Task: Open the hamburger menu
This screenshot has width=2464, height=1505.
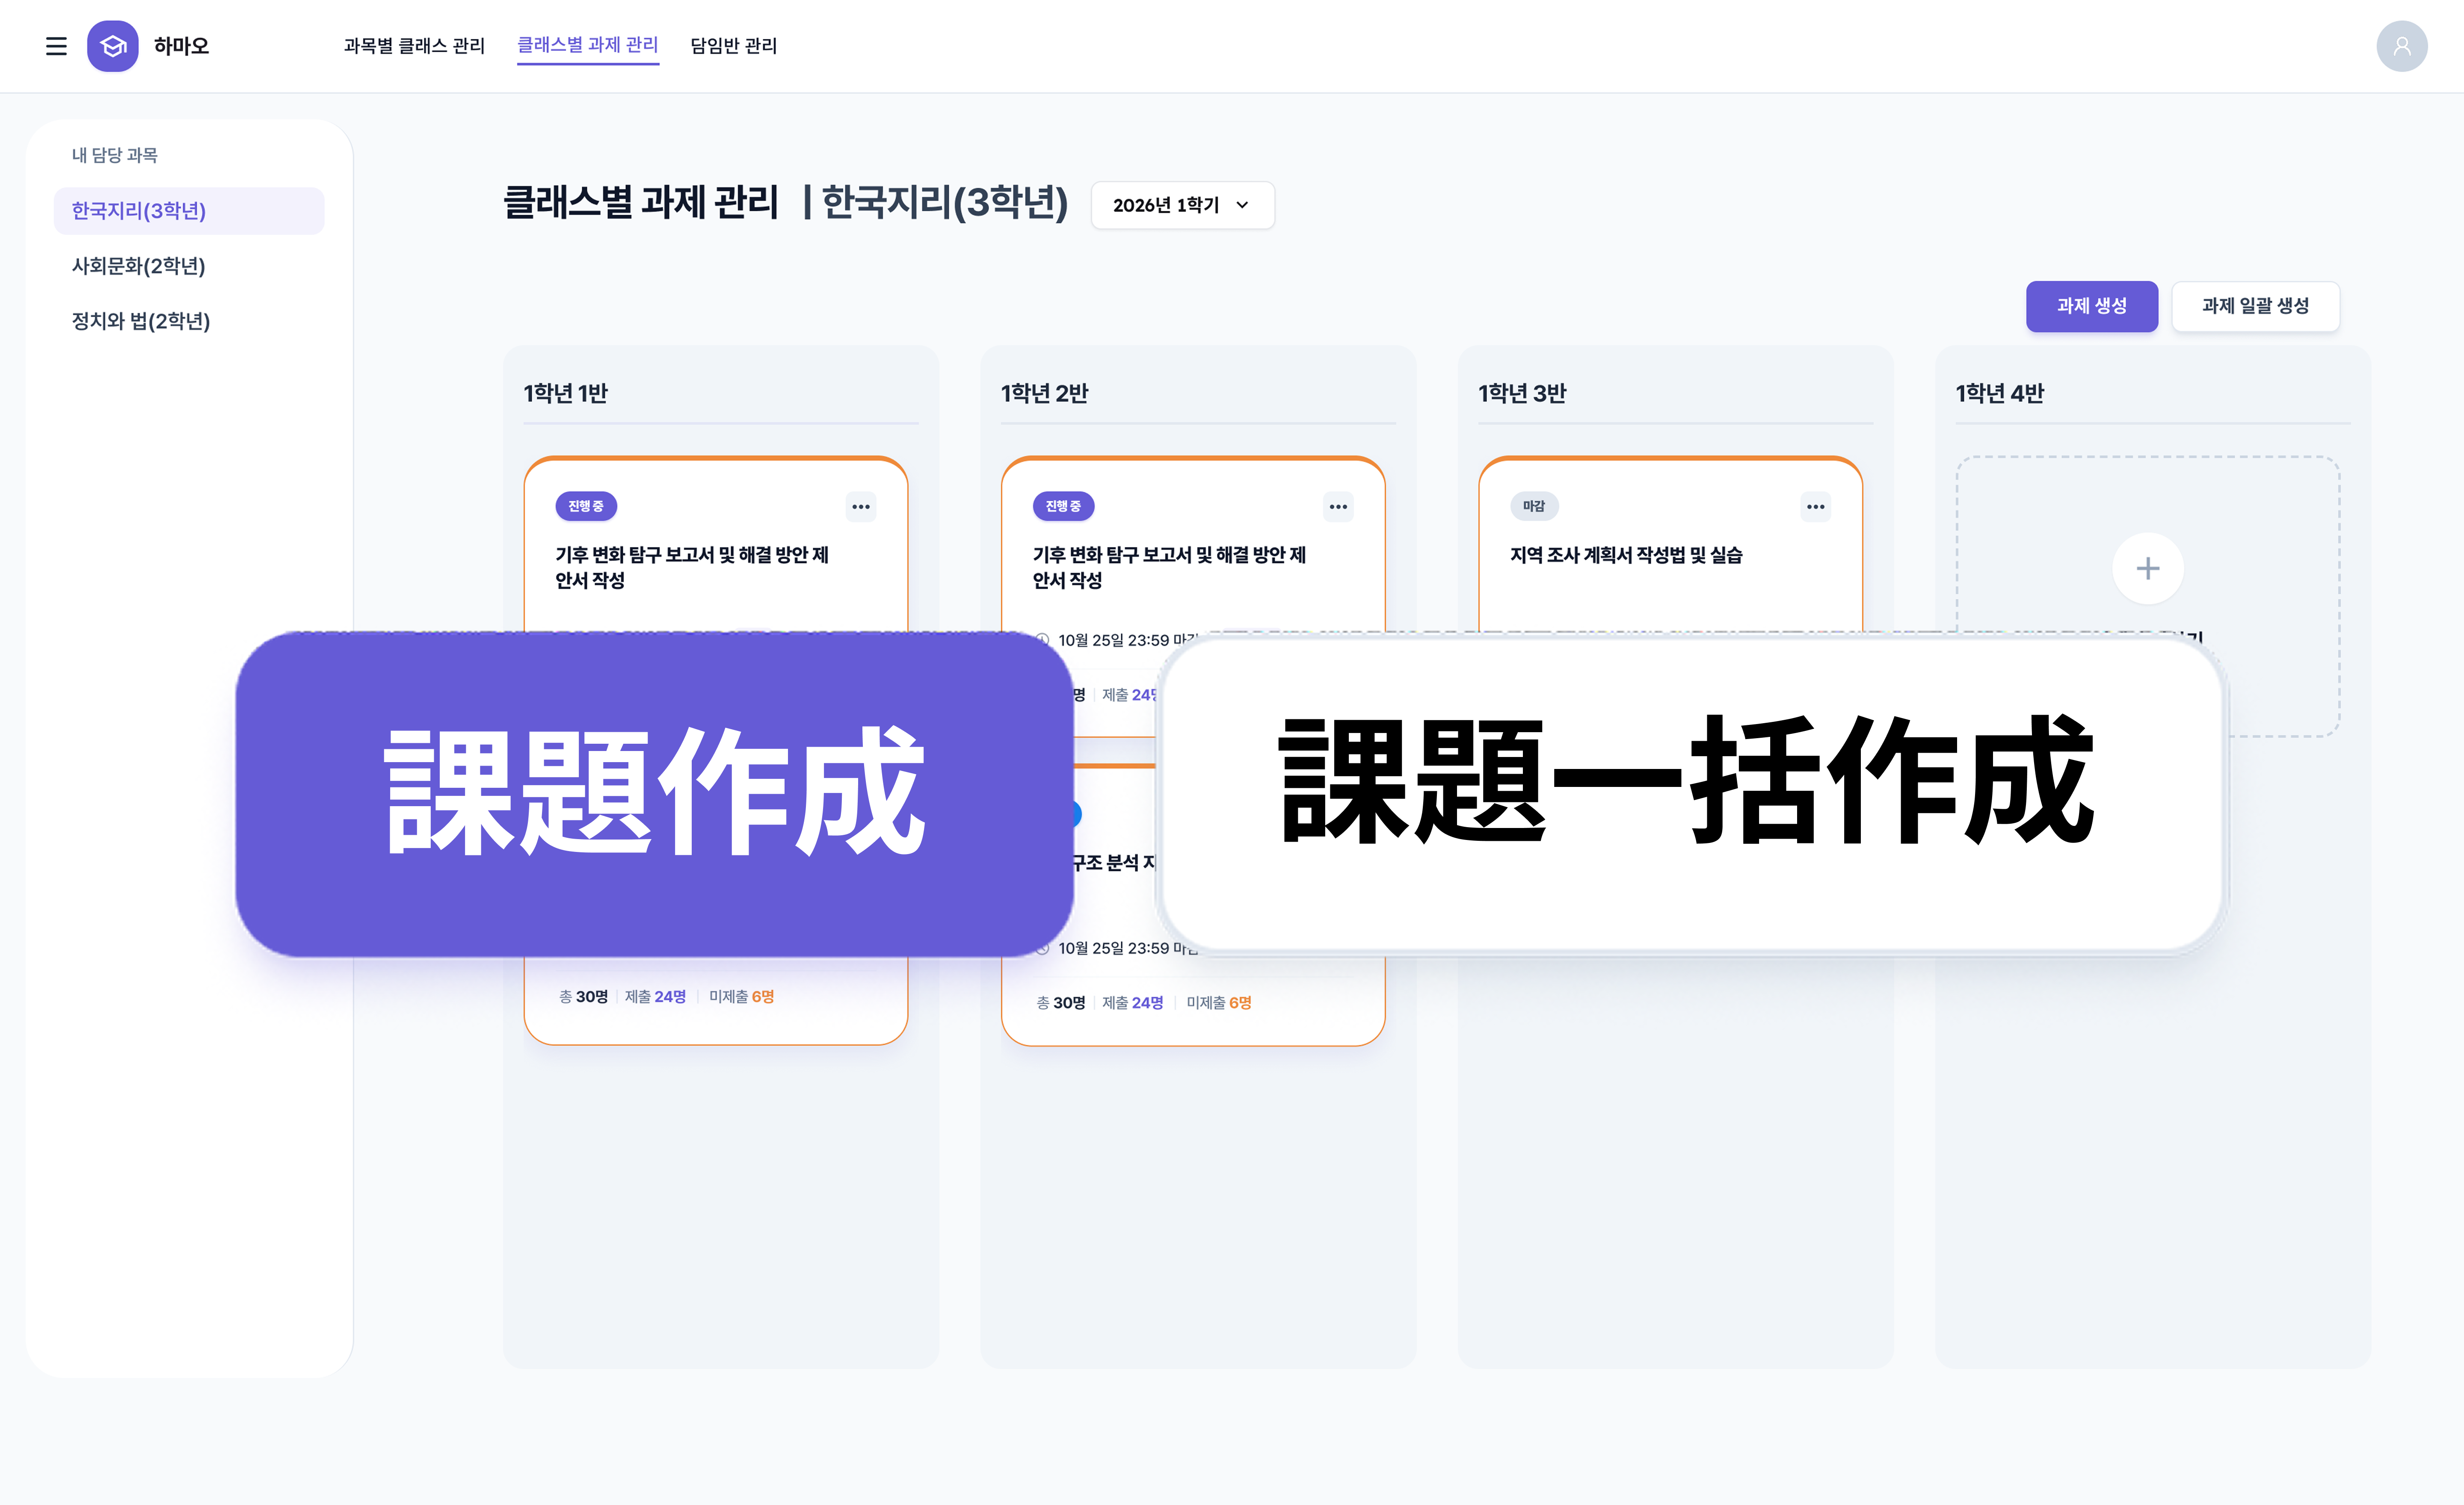Action: tap(56, 46)
